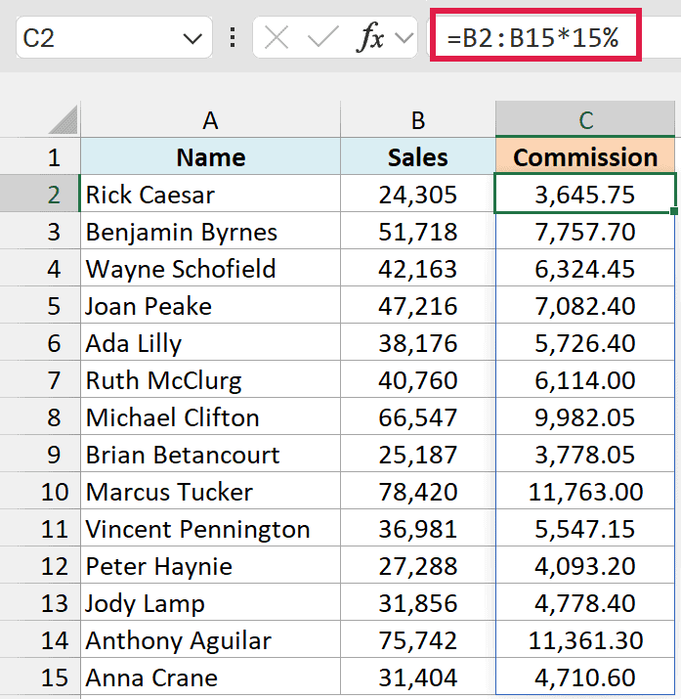The image size is (681, 699).
Task: Select the cell Joan Peake
Action: [x=210, y=305]
